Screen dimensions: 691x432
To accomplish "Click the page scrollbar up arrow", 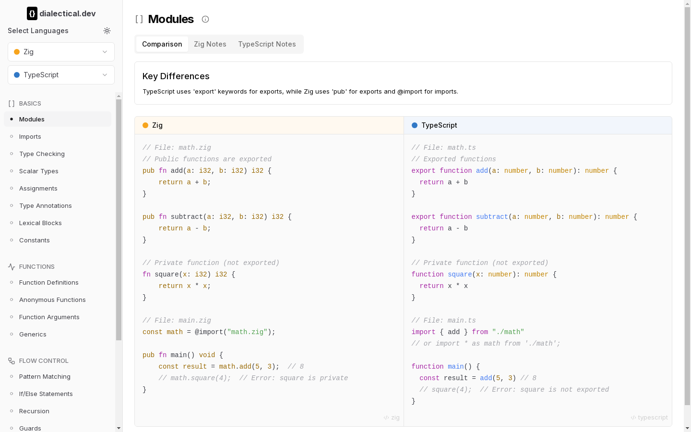I will (x=687, y=4).
